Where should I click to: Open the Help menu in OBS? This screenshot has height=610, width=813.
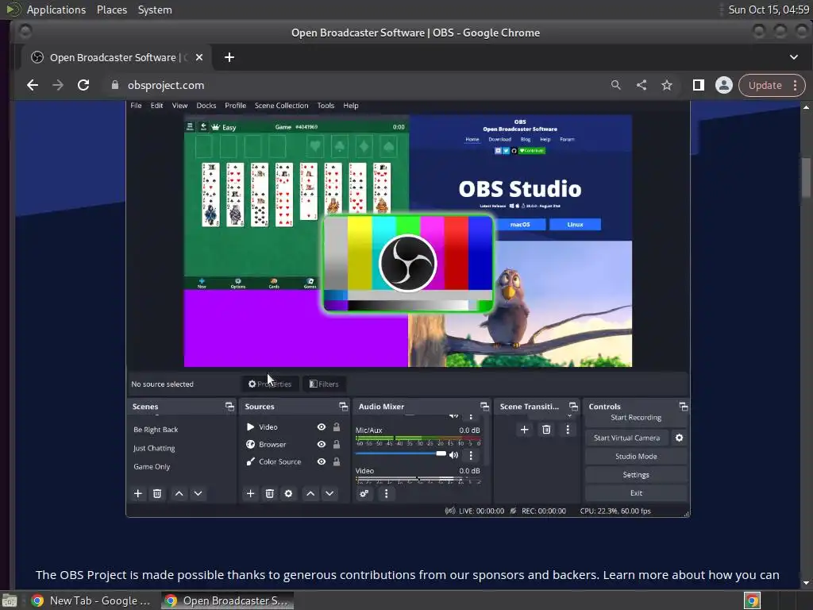pyautogui.click(x=350, y=106)
